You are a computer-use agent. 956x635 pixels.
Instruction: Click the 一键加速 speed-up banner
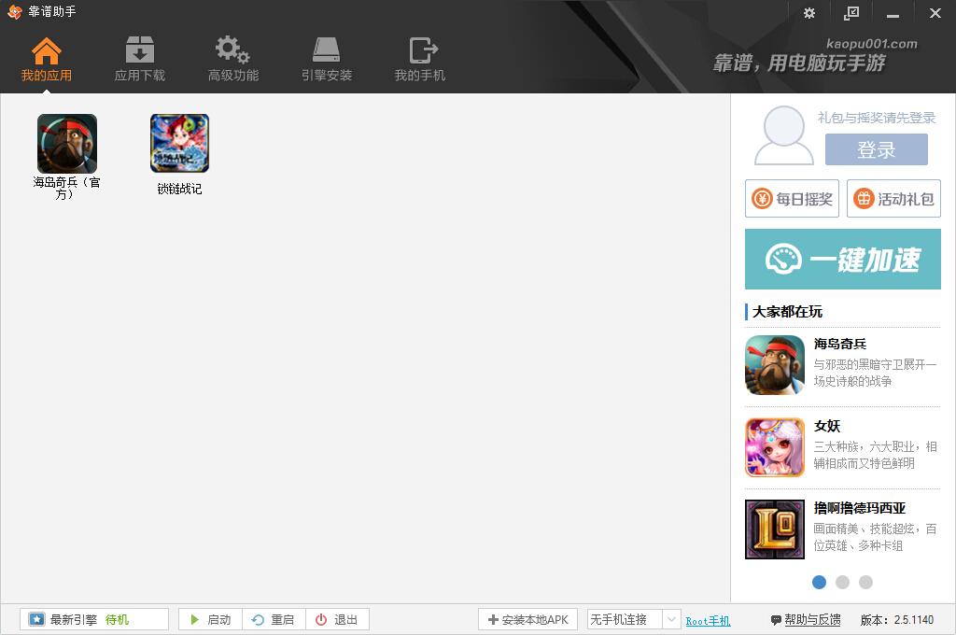coord(843,259)
